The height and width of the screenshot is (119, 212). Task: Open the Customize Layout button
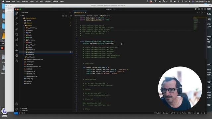(x=205, y=9)
